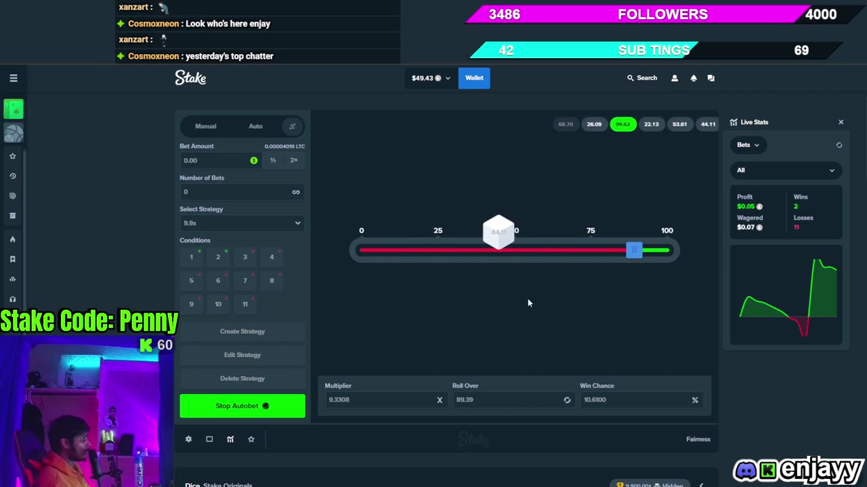
Task: Refresh live stats with the reset icon
Action: (x=839, y=145)
